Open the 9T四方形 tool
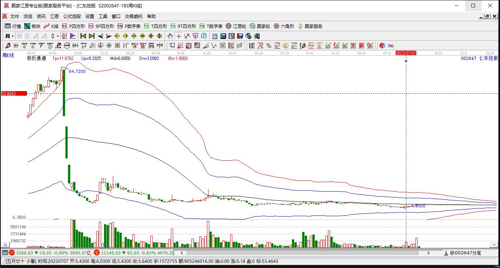 tap(183, 26)
